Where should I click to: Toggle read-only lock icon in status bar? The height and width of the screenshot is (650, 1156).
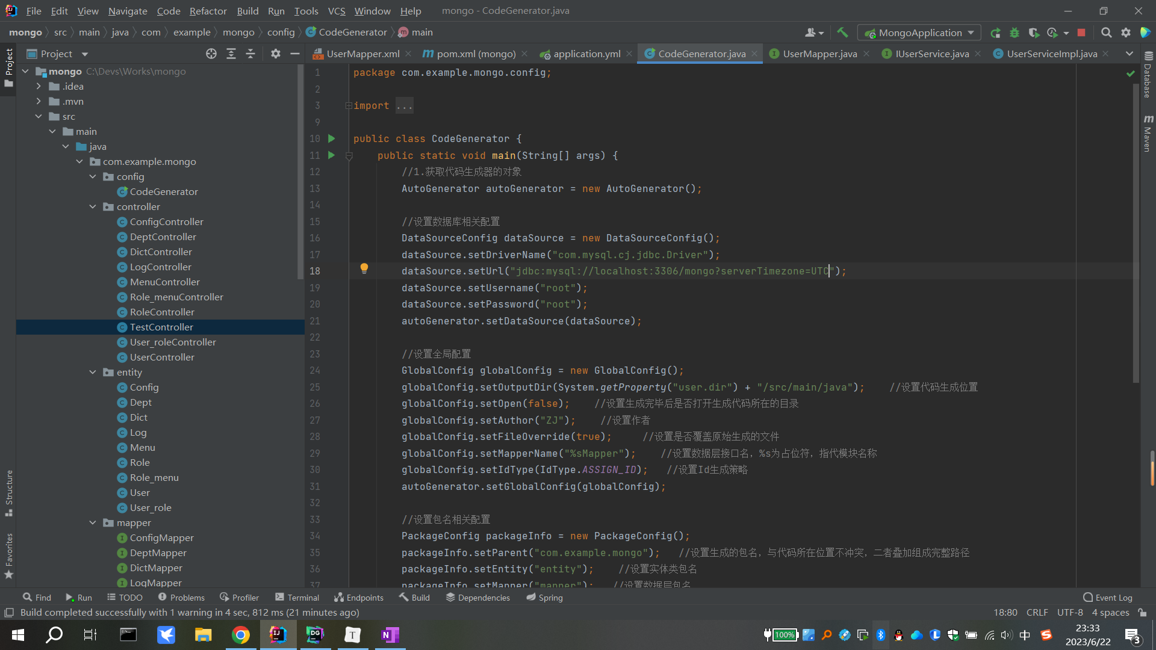[1142, 612]
